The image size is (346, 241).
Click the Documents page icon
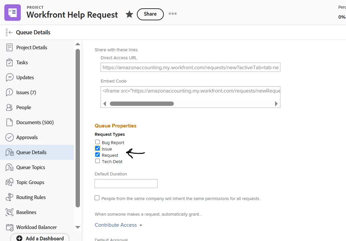9,122
